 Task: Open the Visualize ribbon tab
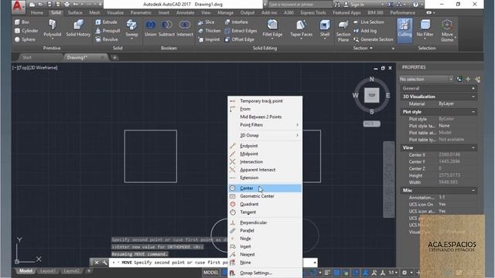pyautogui.click(x=115, y=12)
